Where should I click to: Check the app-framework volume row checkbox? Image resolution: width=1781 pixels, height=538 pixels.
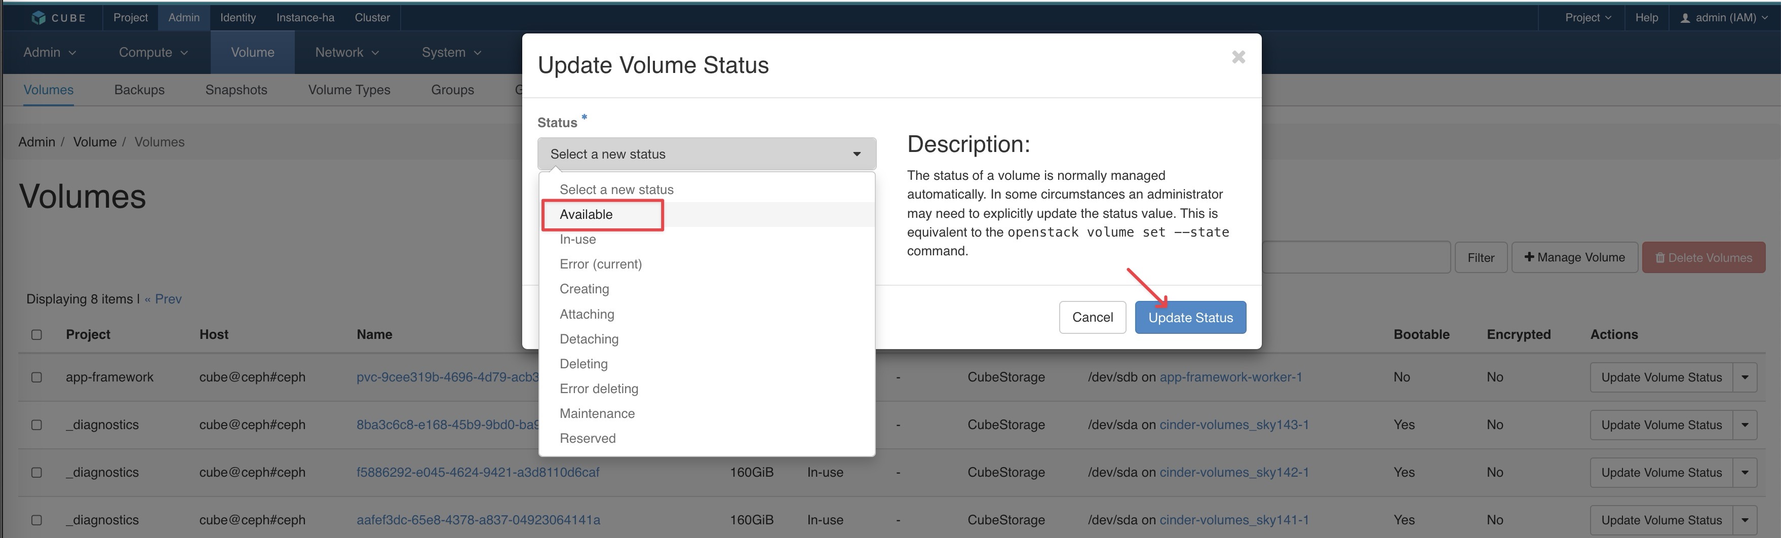36,377
